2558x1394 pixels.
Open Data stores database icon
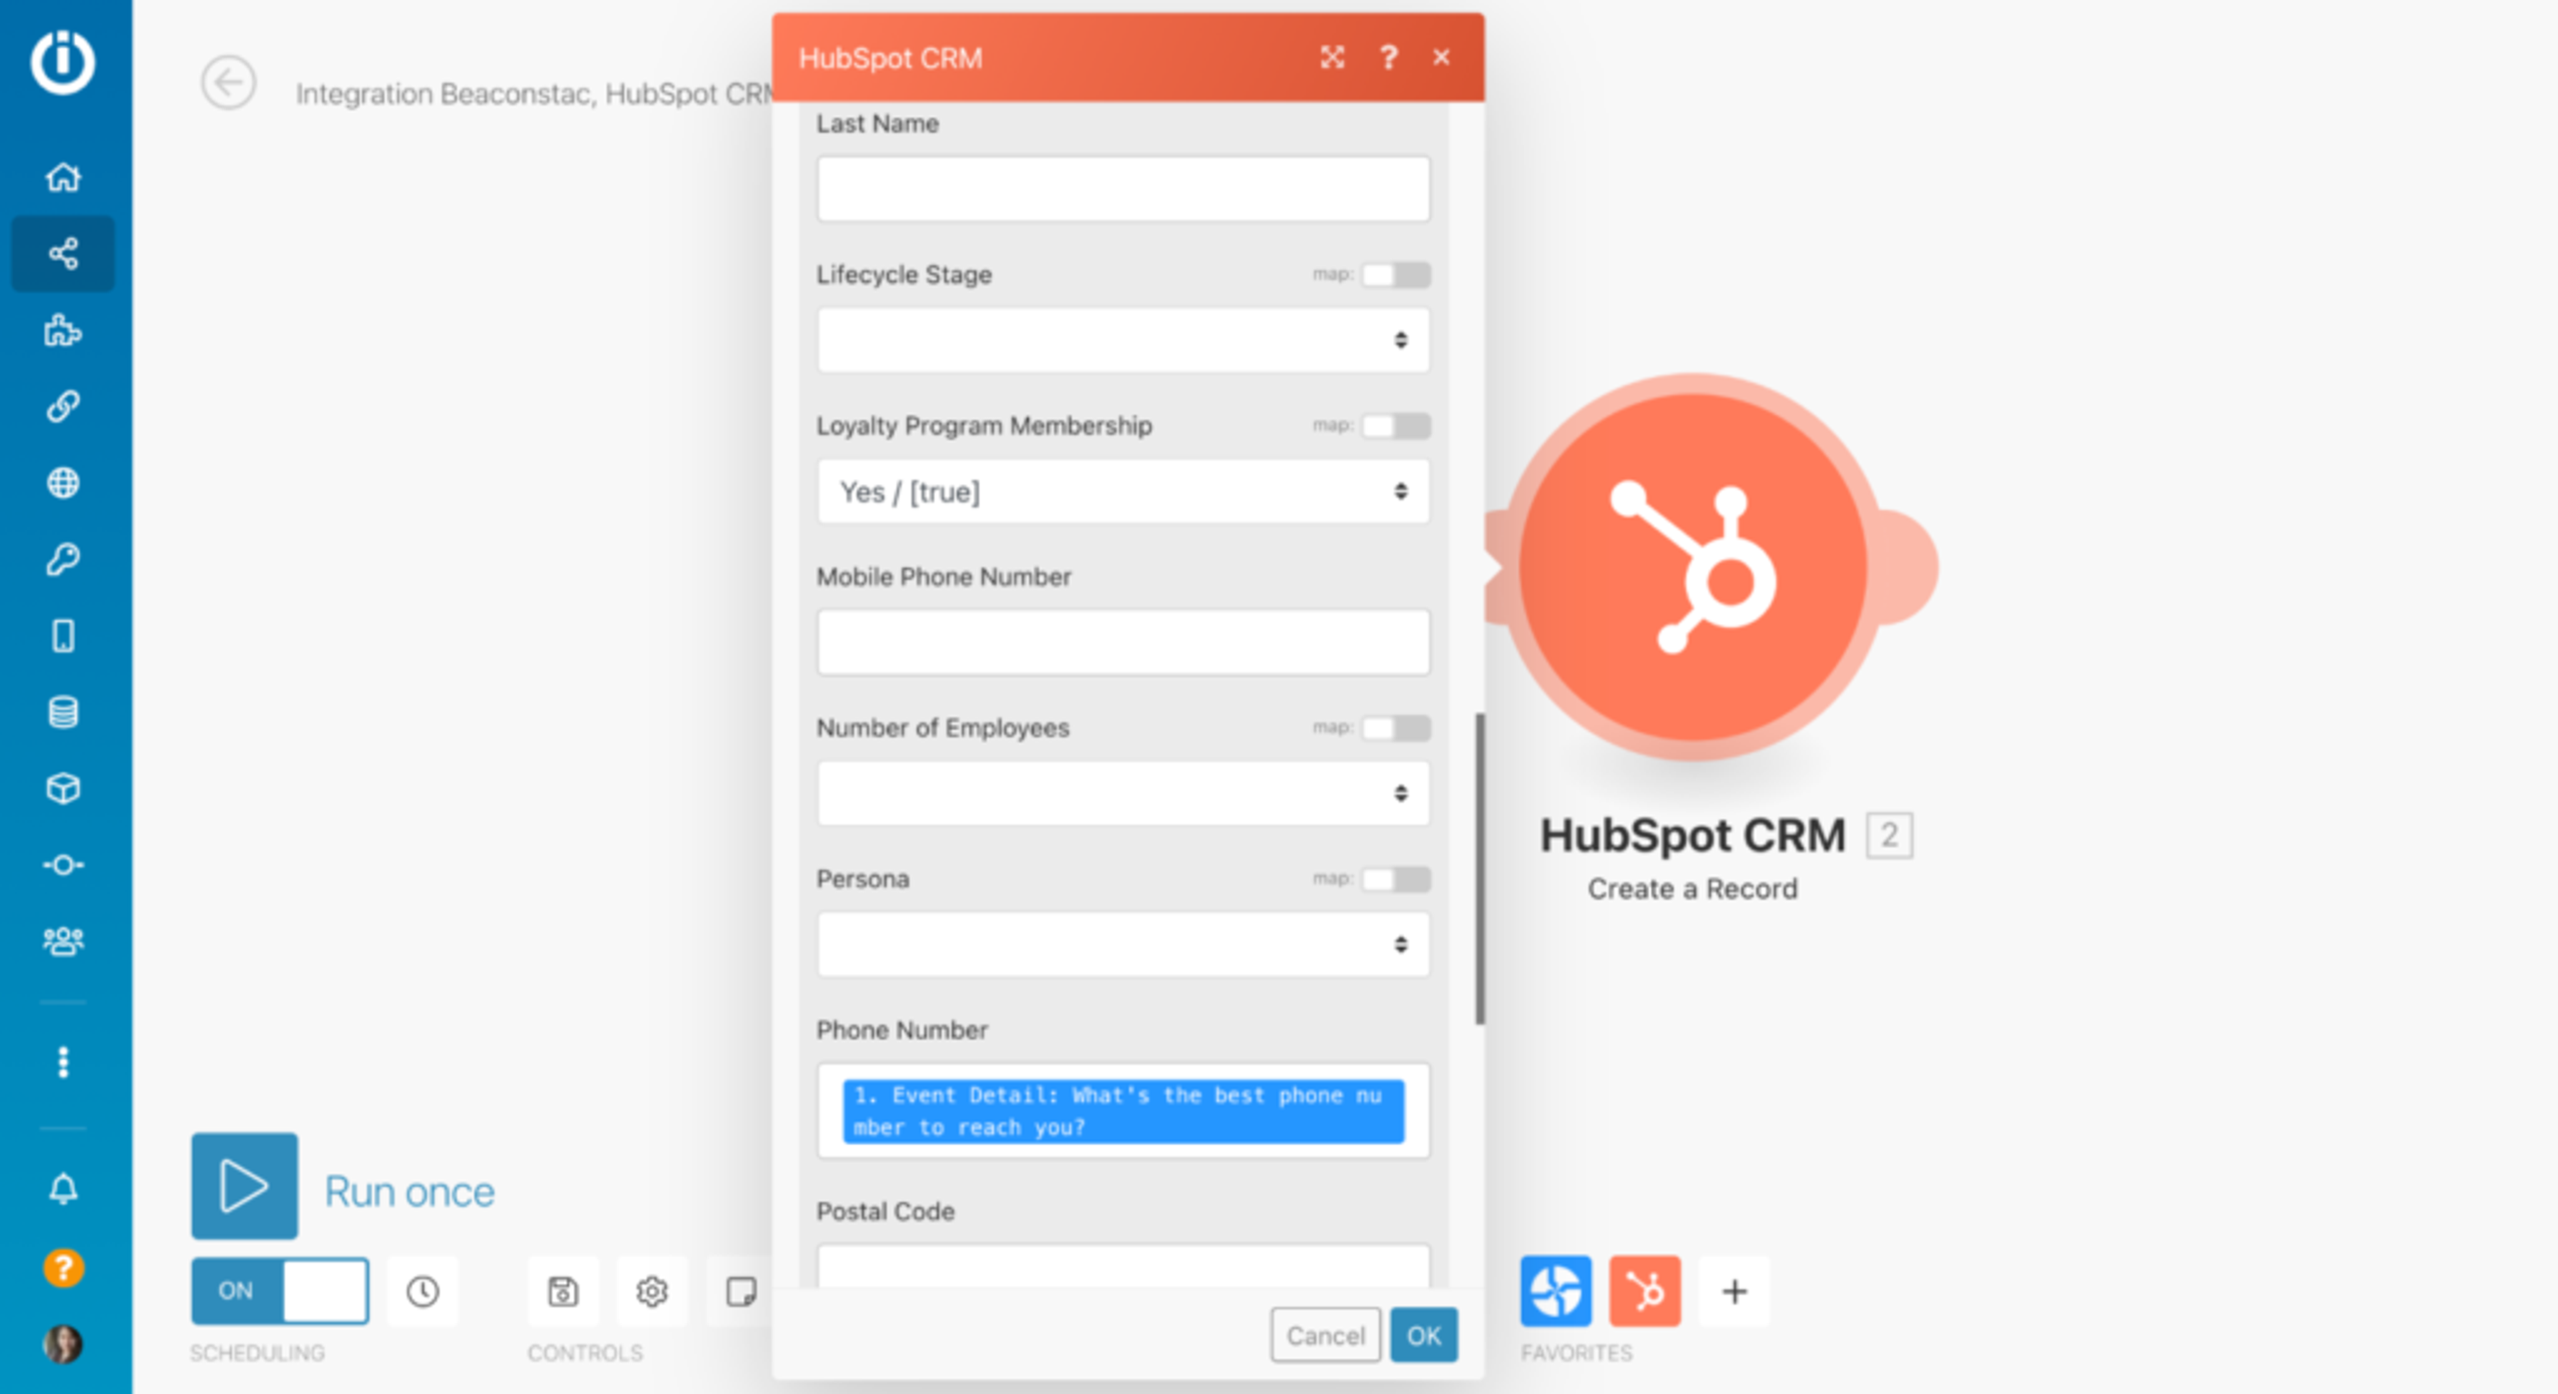(63, 712)
